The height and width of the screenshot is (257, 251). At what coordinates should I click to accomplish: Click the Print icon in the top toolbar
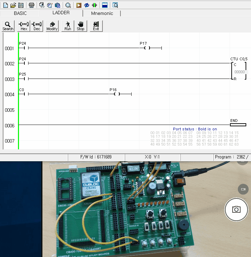(x=32, y=5)
